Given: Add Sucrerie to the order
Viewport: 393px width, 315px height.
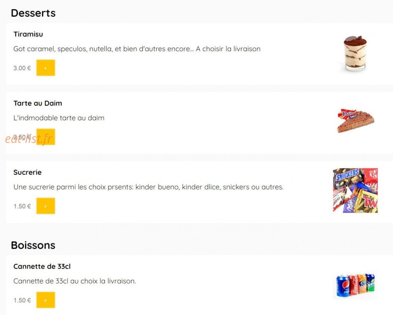Looking at the screenshot, I should tap(46, 206).
